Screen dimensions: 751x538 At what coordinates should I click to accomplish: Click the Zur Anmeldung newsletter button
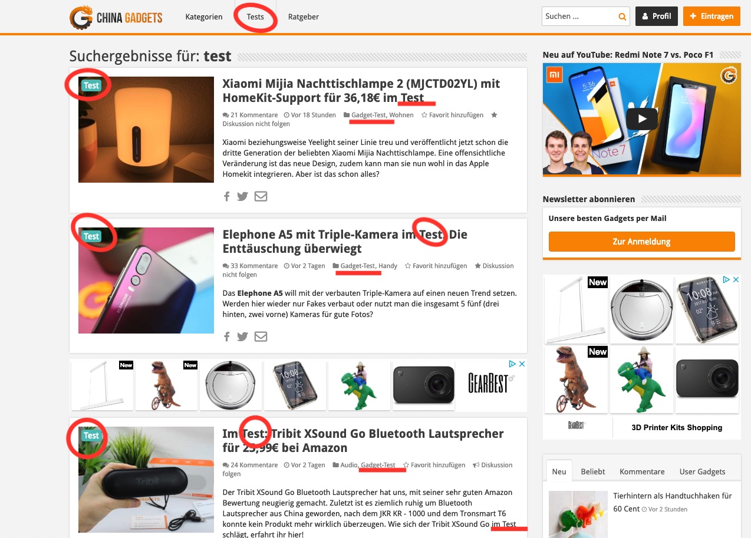pyautogui.click(x=641, y=242)
